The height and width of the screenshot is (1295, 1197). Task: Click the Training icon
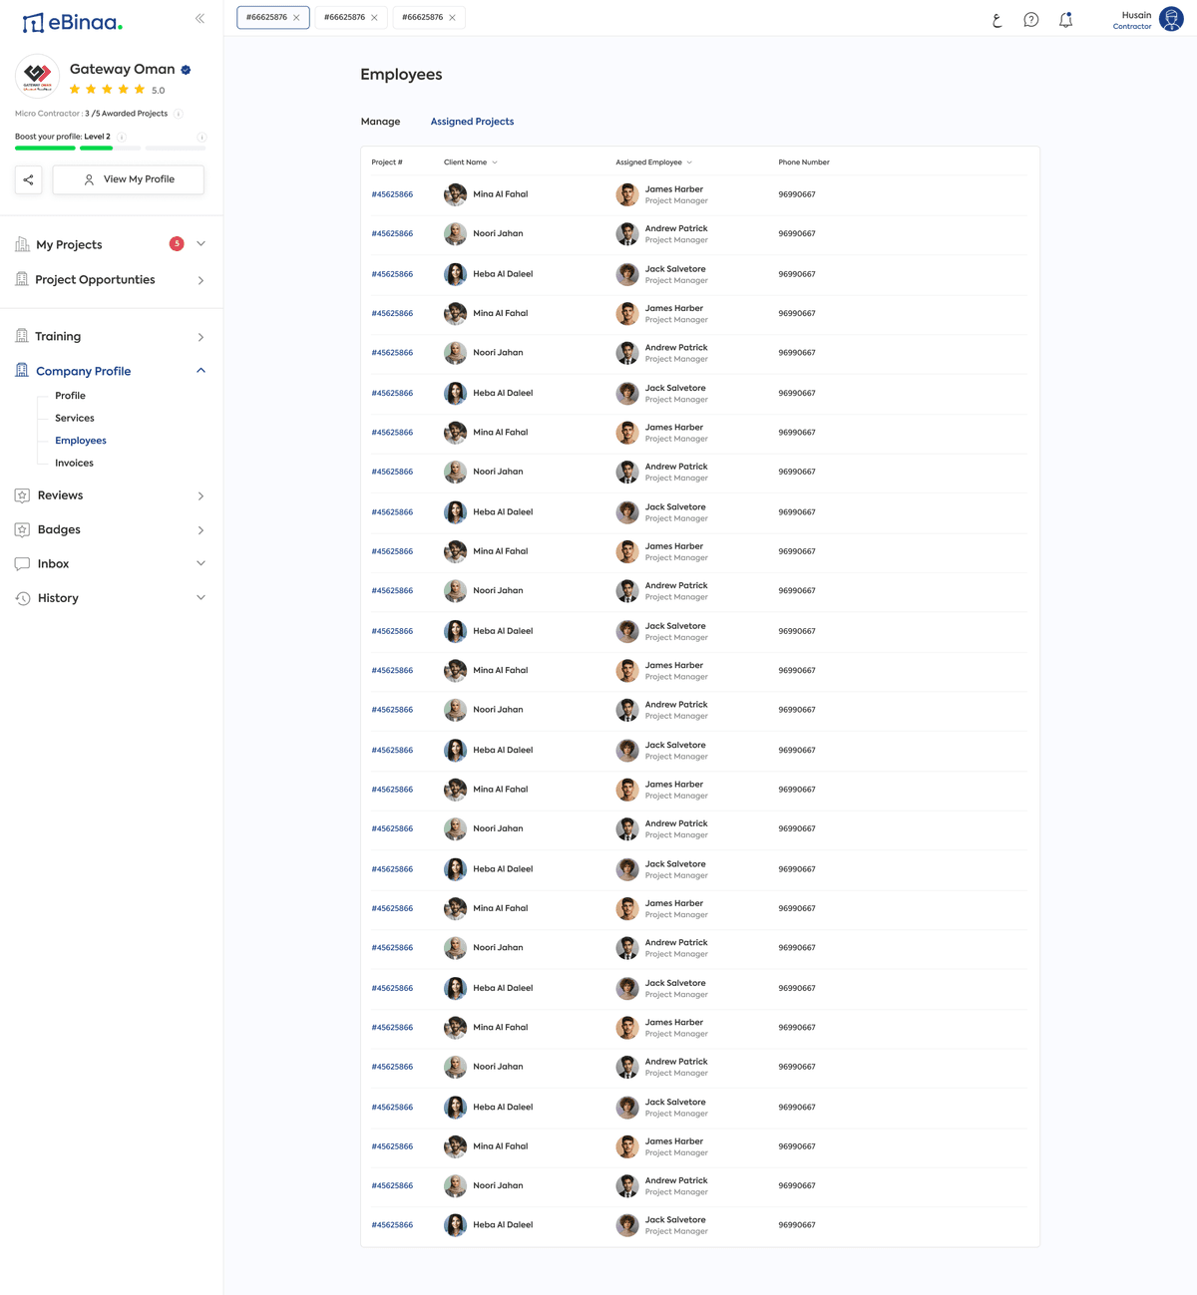click(x=22, y=336)
